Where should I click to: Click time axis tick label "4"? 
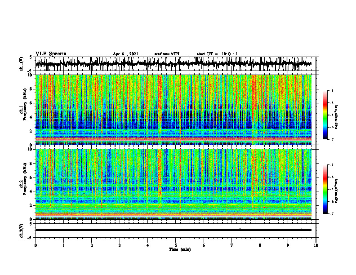(148, 245)
